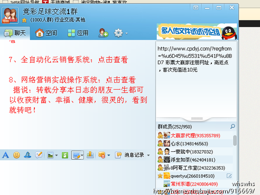Click the avatar of 常州东谱

pyautogui.click(x=167, y=184)
